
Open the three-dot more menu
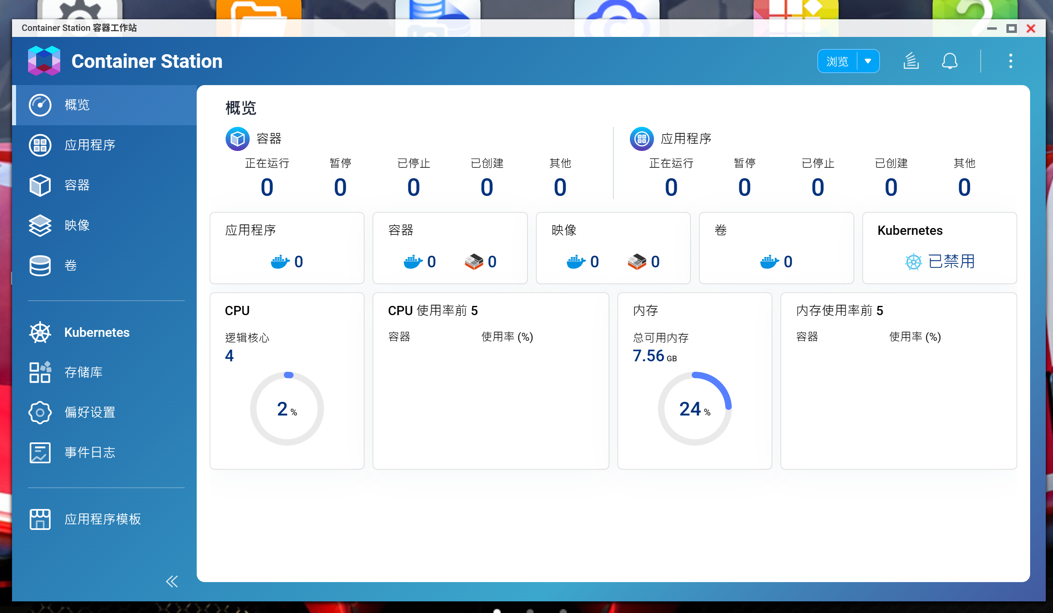coord(1010,61)
